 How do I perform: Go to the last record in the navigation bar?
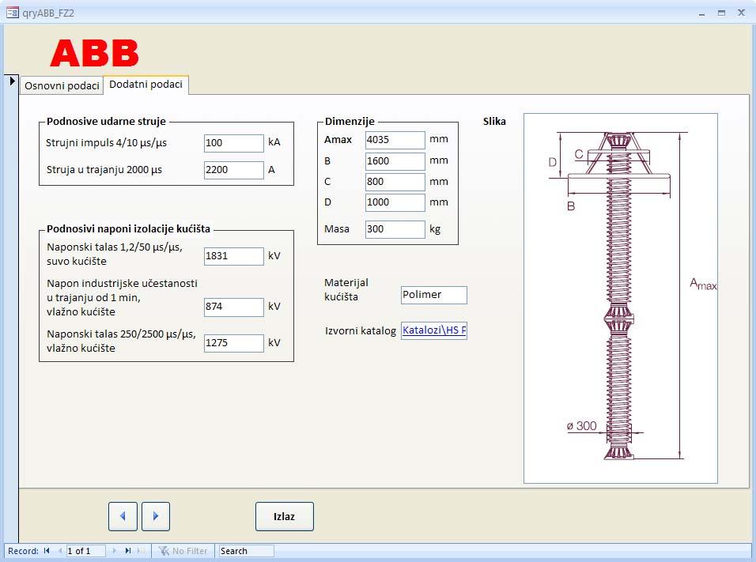tap(128, 550)
